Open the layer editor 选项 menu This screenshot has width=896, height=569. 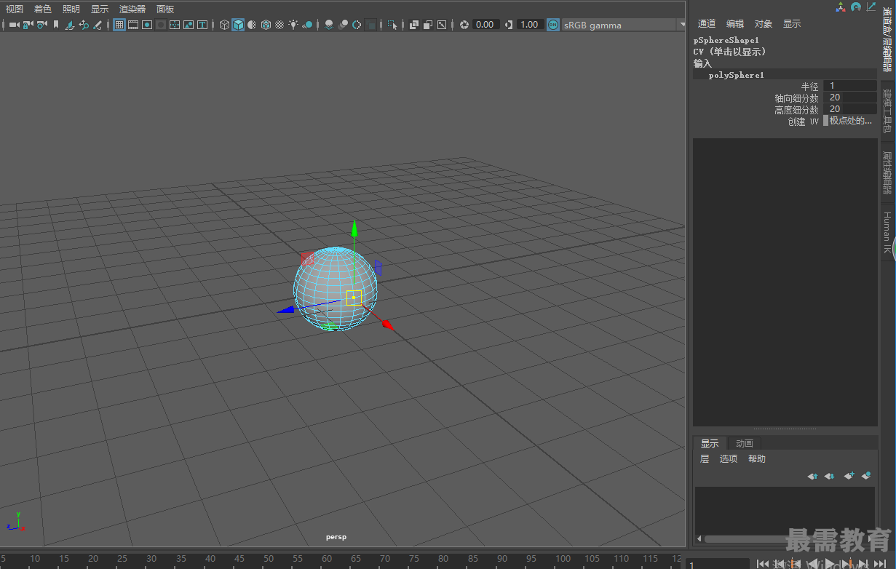[729, 459]
